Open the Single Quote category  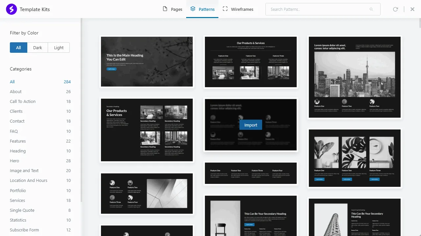[x=40, y=210]
